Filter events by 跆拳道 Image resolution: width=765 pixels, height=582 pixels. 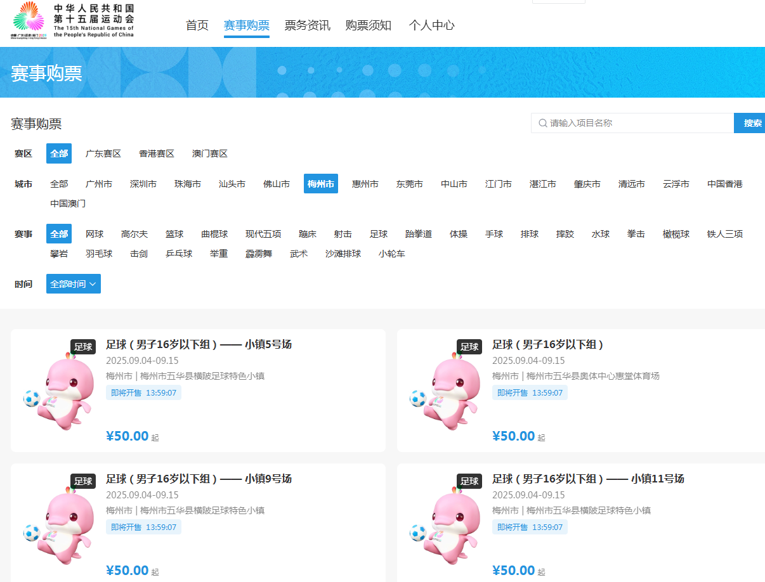point(419,234)
